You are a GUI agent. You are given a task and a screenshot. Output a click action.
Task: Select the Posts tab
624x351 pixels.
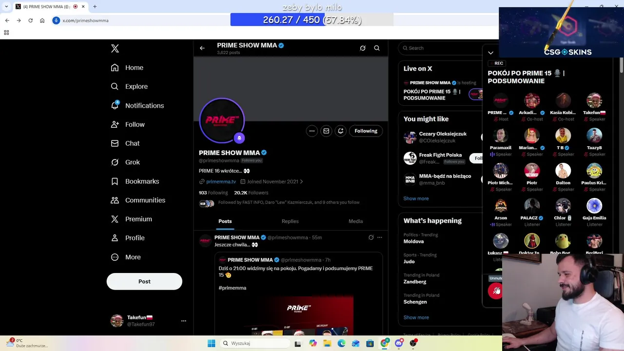[x=225, y=221]
